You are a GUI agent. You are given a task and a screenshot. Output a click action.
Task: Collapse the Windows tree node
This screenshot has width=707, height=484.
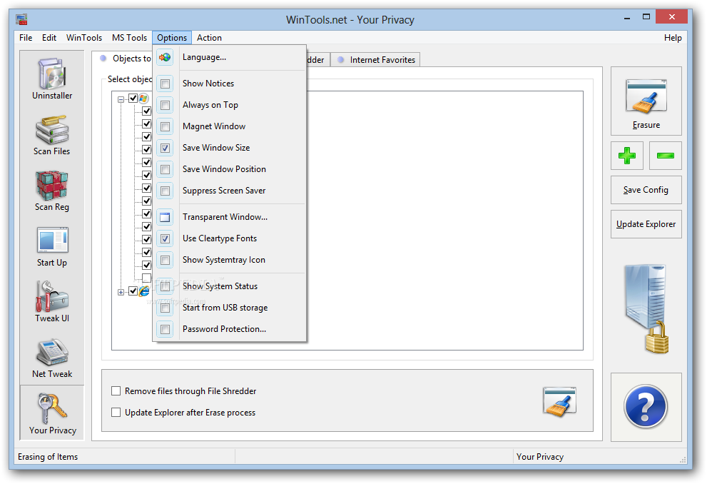tap(121, 99)
